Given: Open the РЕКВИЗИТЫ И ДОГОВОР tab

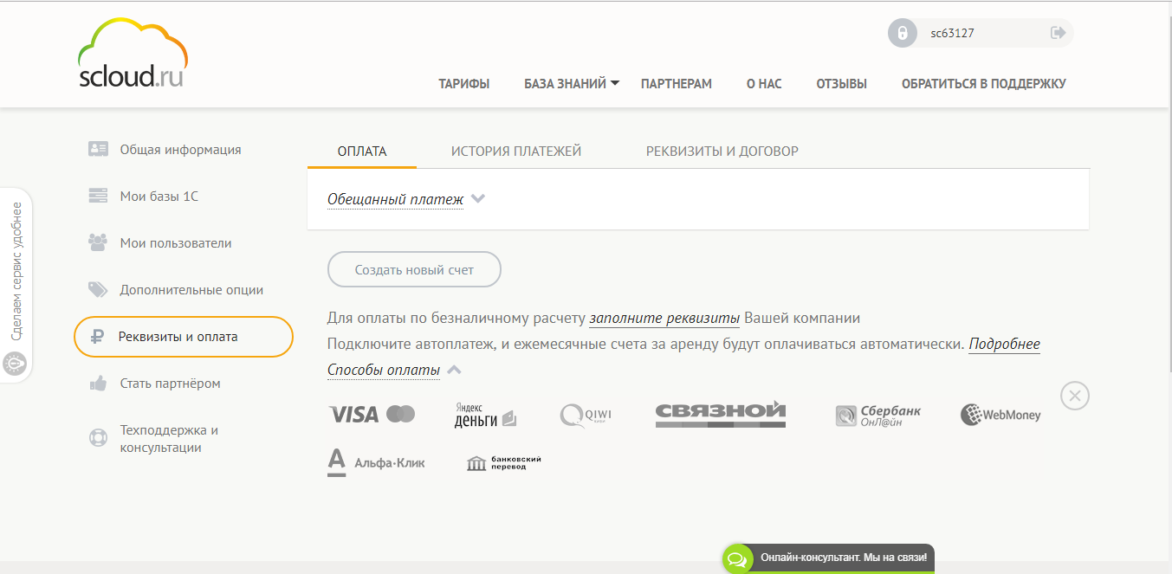Looking at the screenshot, I should click(x=722, y=150).
